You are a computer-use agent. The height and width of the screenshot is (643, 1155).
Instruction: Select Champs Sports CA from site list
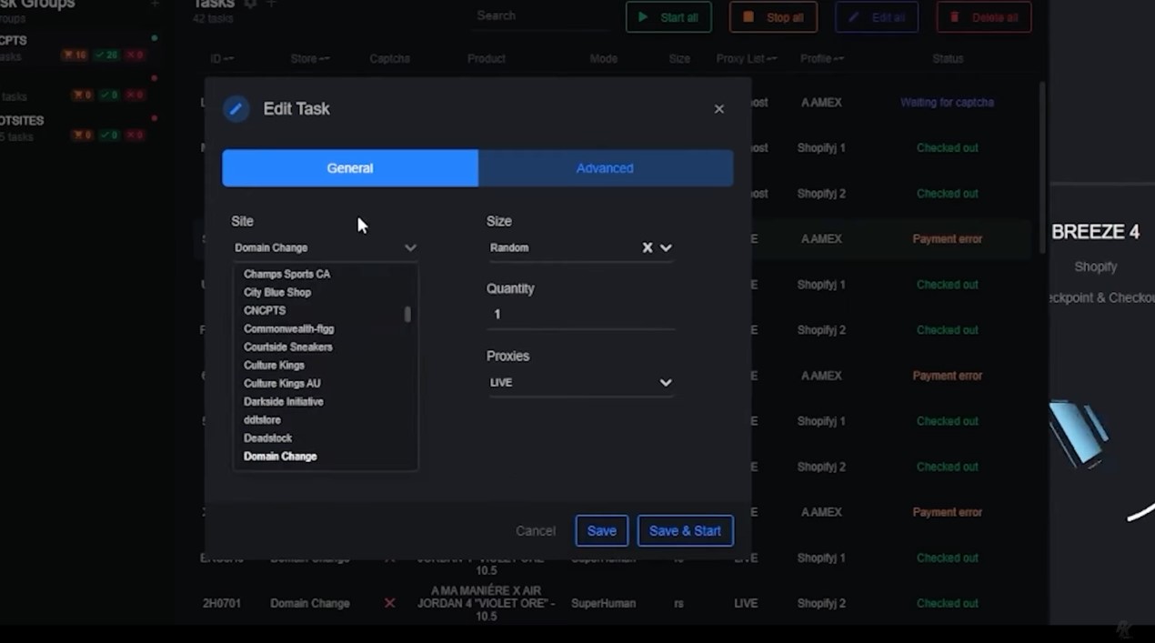tap(286, 274)
